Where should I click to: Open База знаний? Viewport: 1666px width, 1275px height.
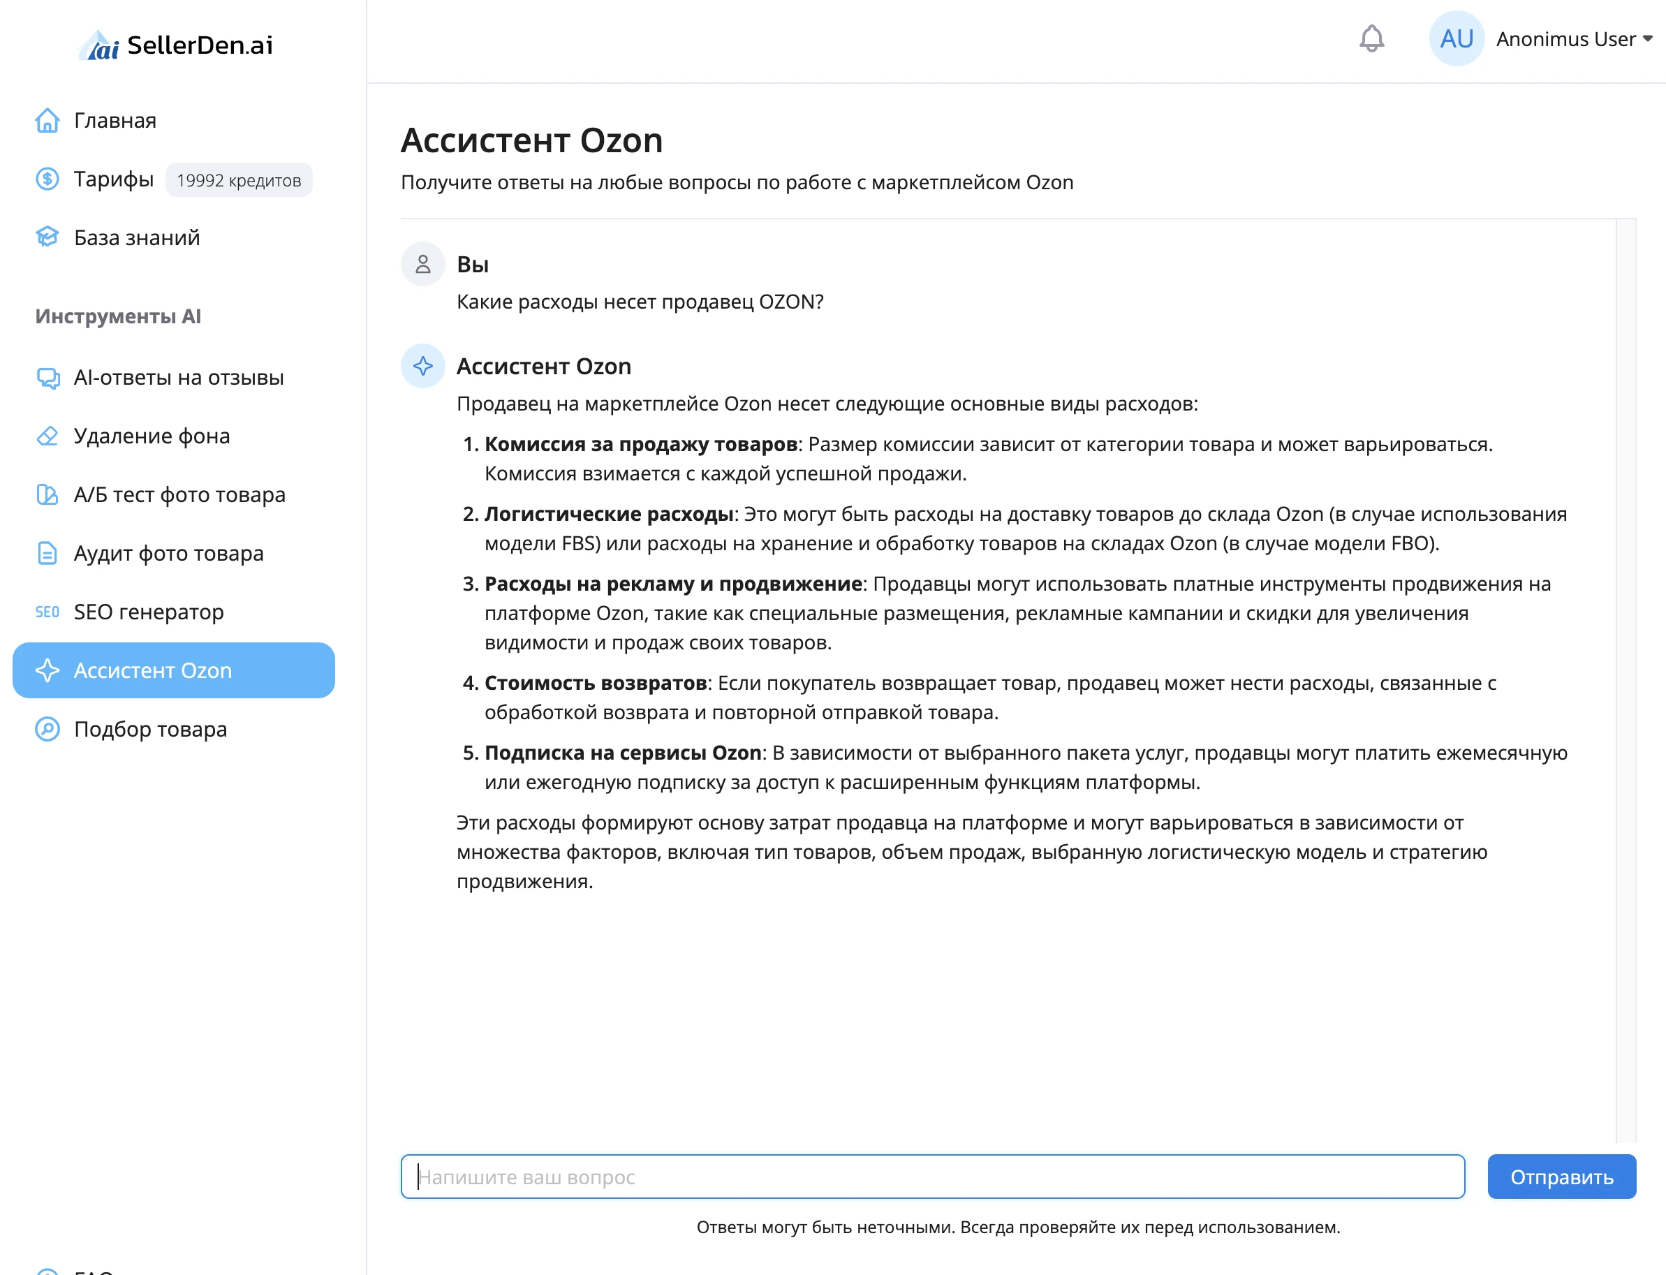point(138,237)
